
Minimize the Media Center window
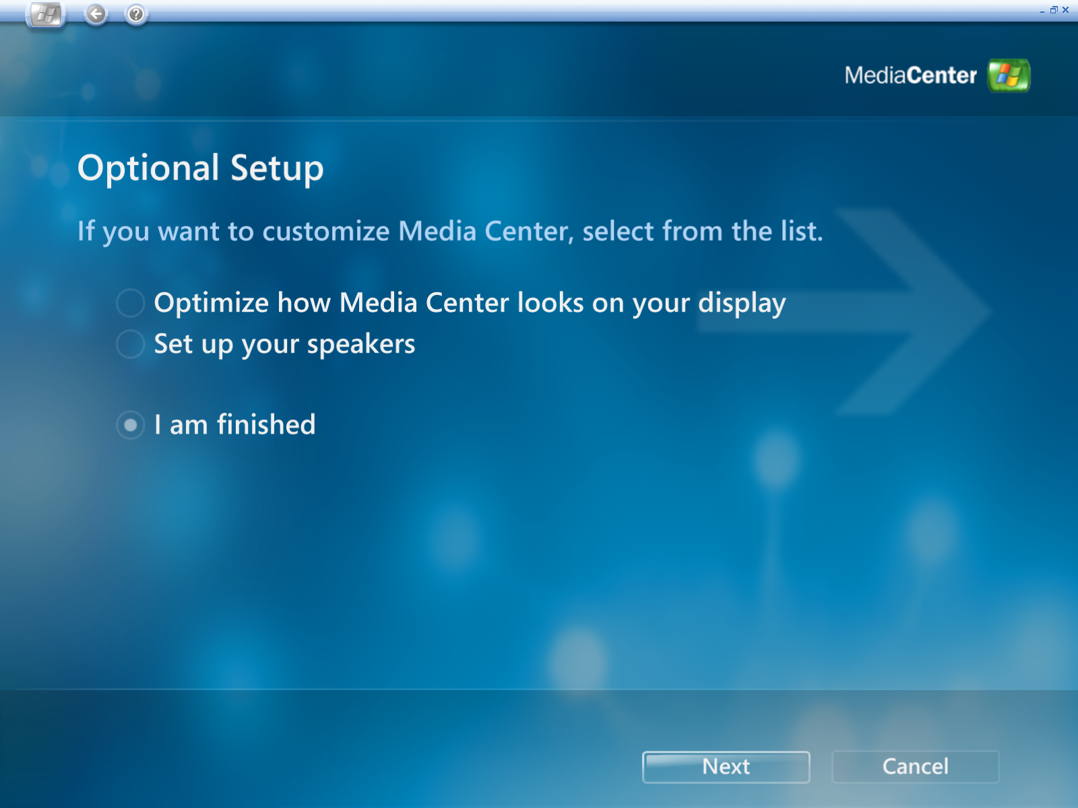pos(1042,10)
